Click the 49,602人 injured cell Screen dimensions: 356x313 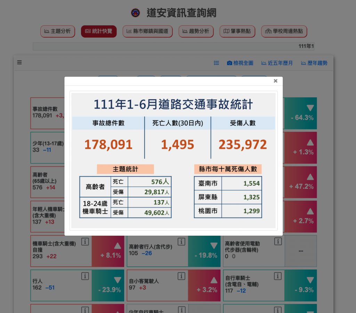point(149,212)
